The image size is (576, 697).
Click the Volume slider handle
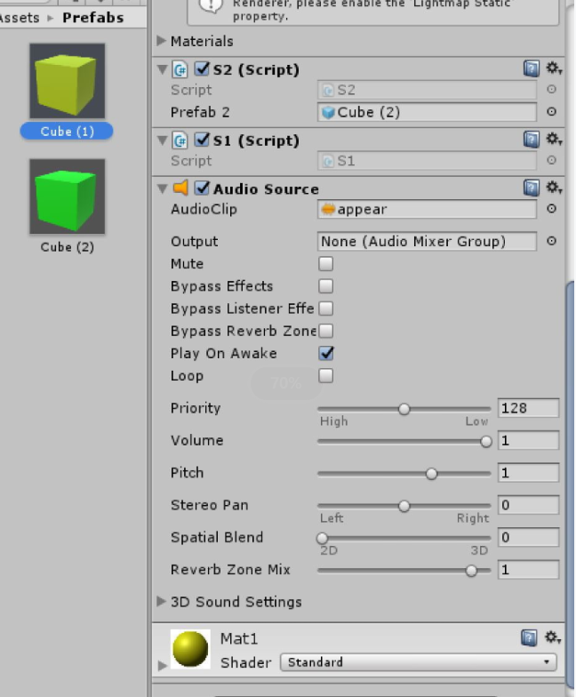click(486, 441)
